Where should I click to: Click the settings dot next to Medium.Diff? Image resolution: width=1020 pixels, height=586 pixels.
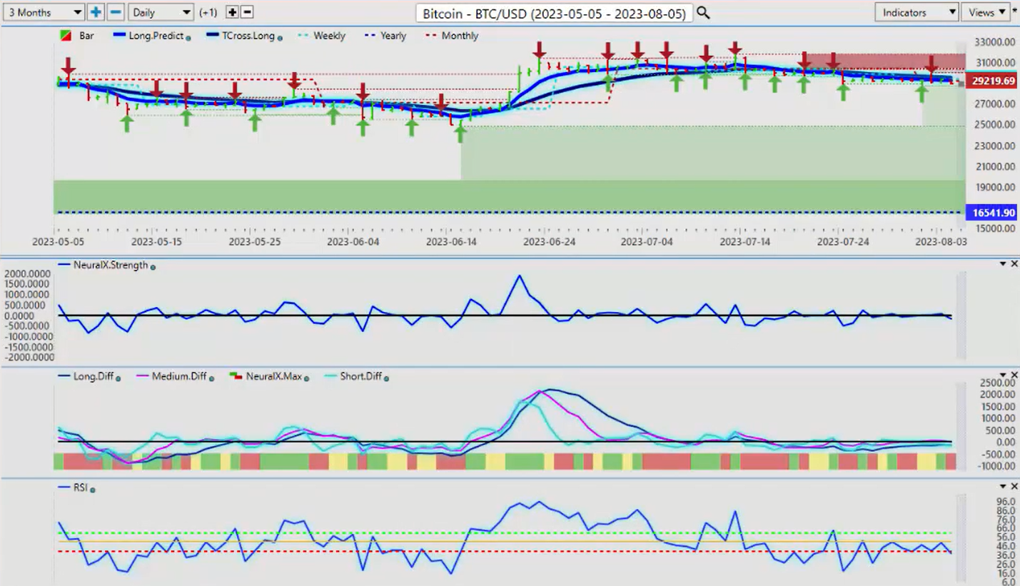pos(213,378)
